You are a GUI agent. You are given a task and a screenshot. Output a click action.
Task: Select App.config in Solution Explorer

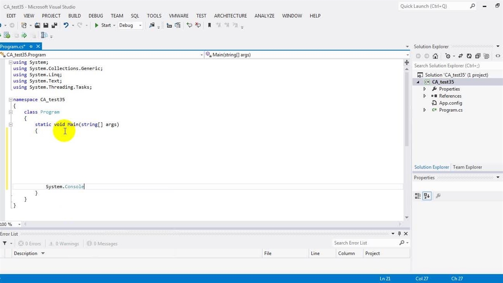point(450,103)
